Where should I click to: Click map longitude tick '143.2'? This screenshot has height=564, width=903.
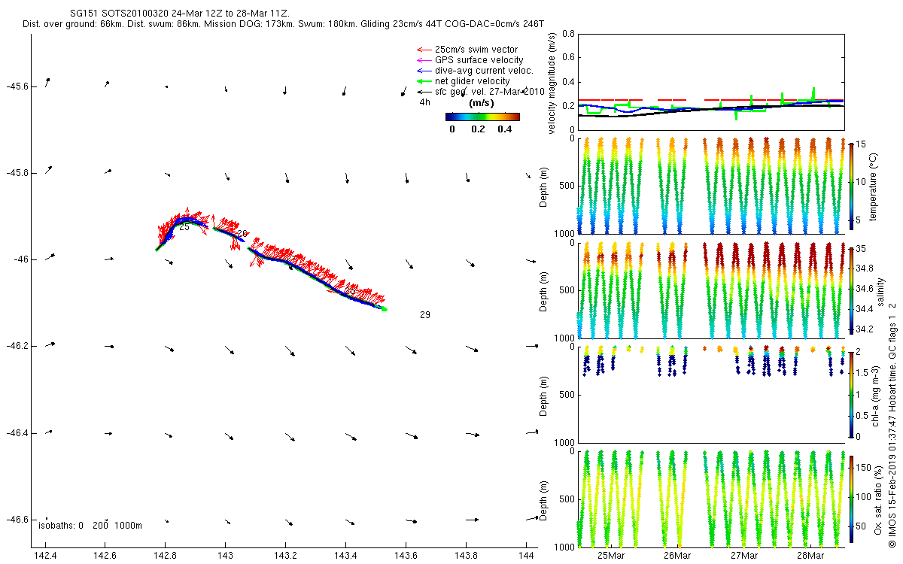[286, 556]
